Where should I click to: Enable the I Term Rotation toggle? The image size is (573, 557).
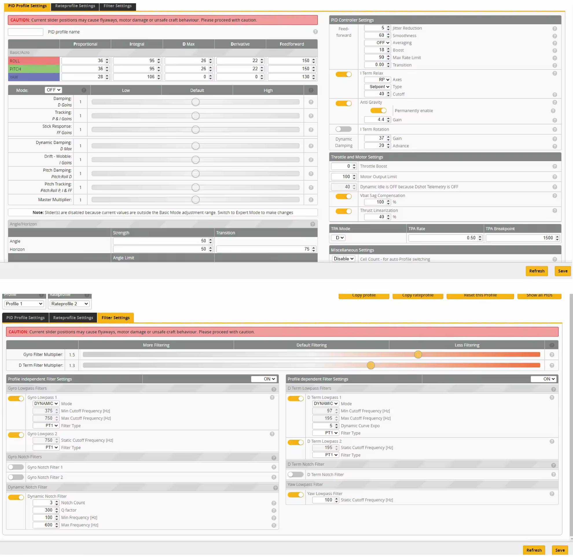point(344,129)
